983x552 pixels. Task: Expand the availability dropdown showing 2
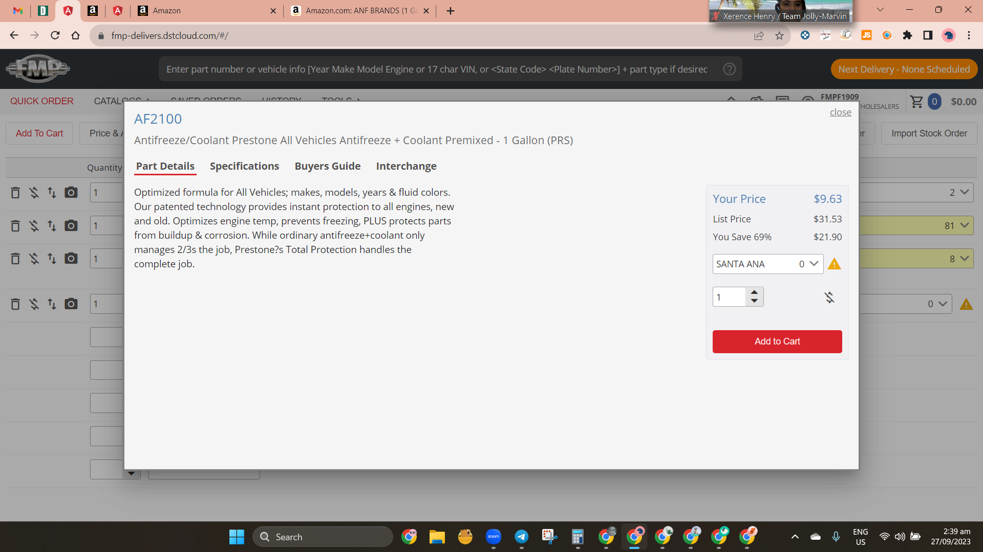tap(965, 193)
